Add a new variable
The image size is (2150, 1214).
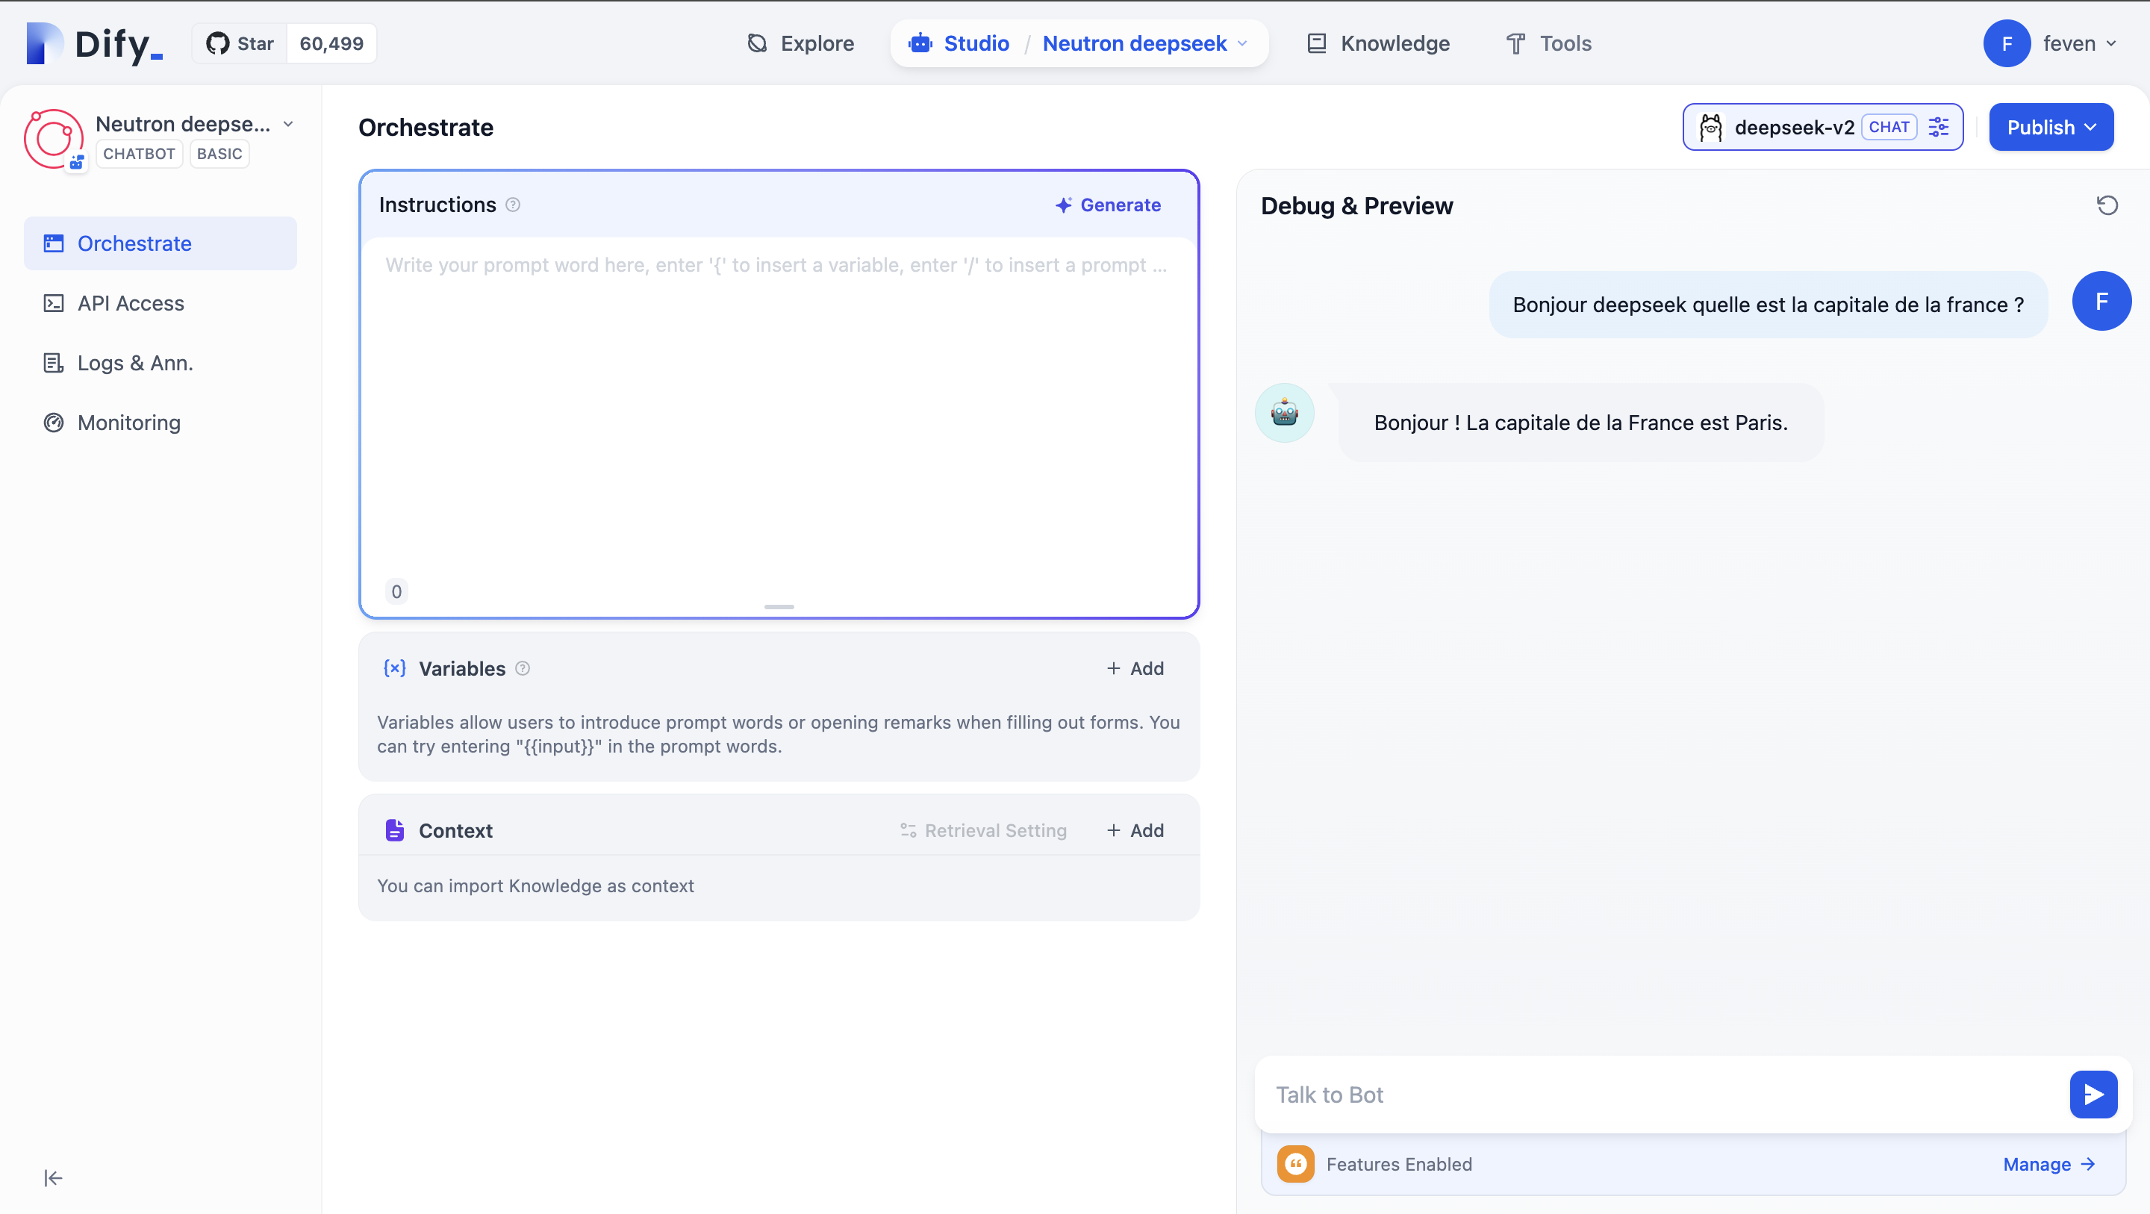[1135, 668]
